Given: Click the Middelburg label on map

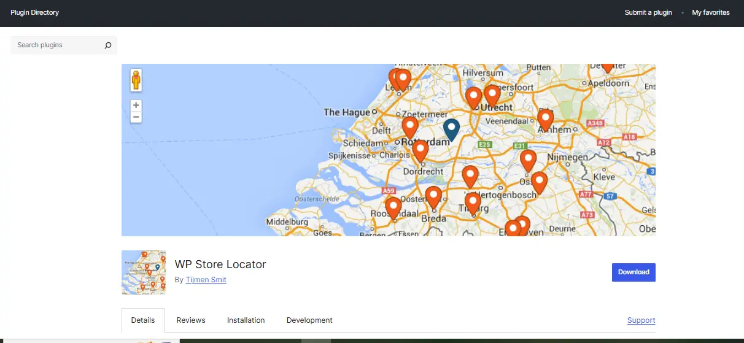Looking at the screenshot, I should point(287,222).
